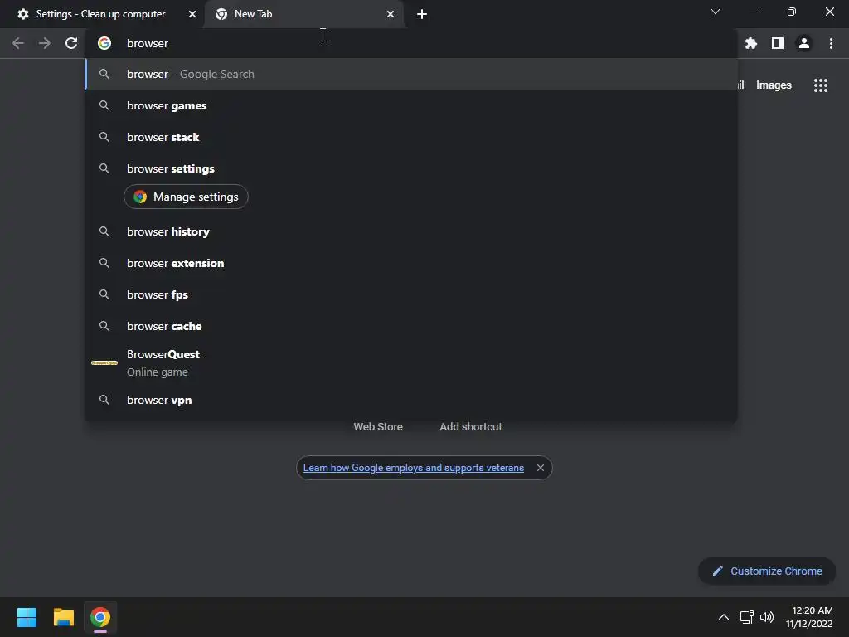The image size is (849, 637).
Task: Choose the browser stack suggestion
Action: pyautogui.click(x=411, y=137)
